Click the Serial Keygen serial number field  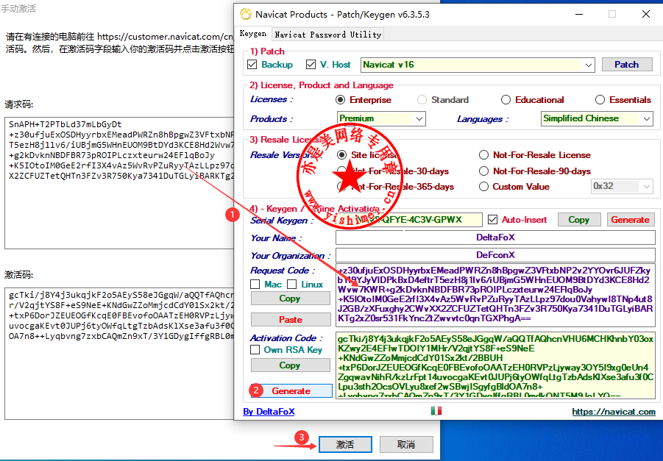point(408,220)
